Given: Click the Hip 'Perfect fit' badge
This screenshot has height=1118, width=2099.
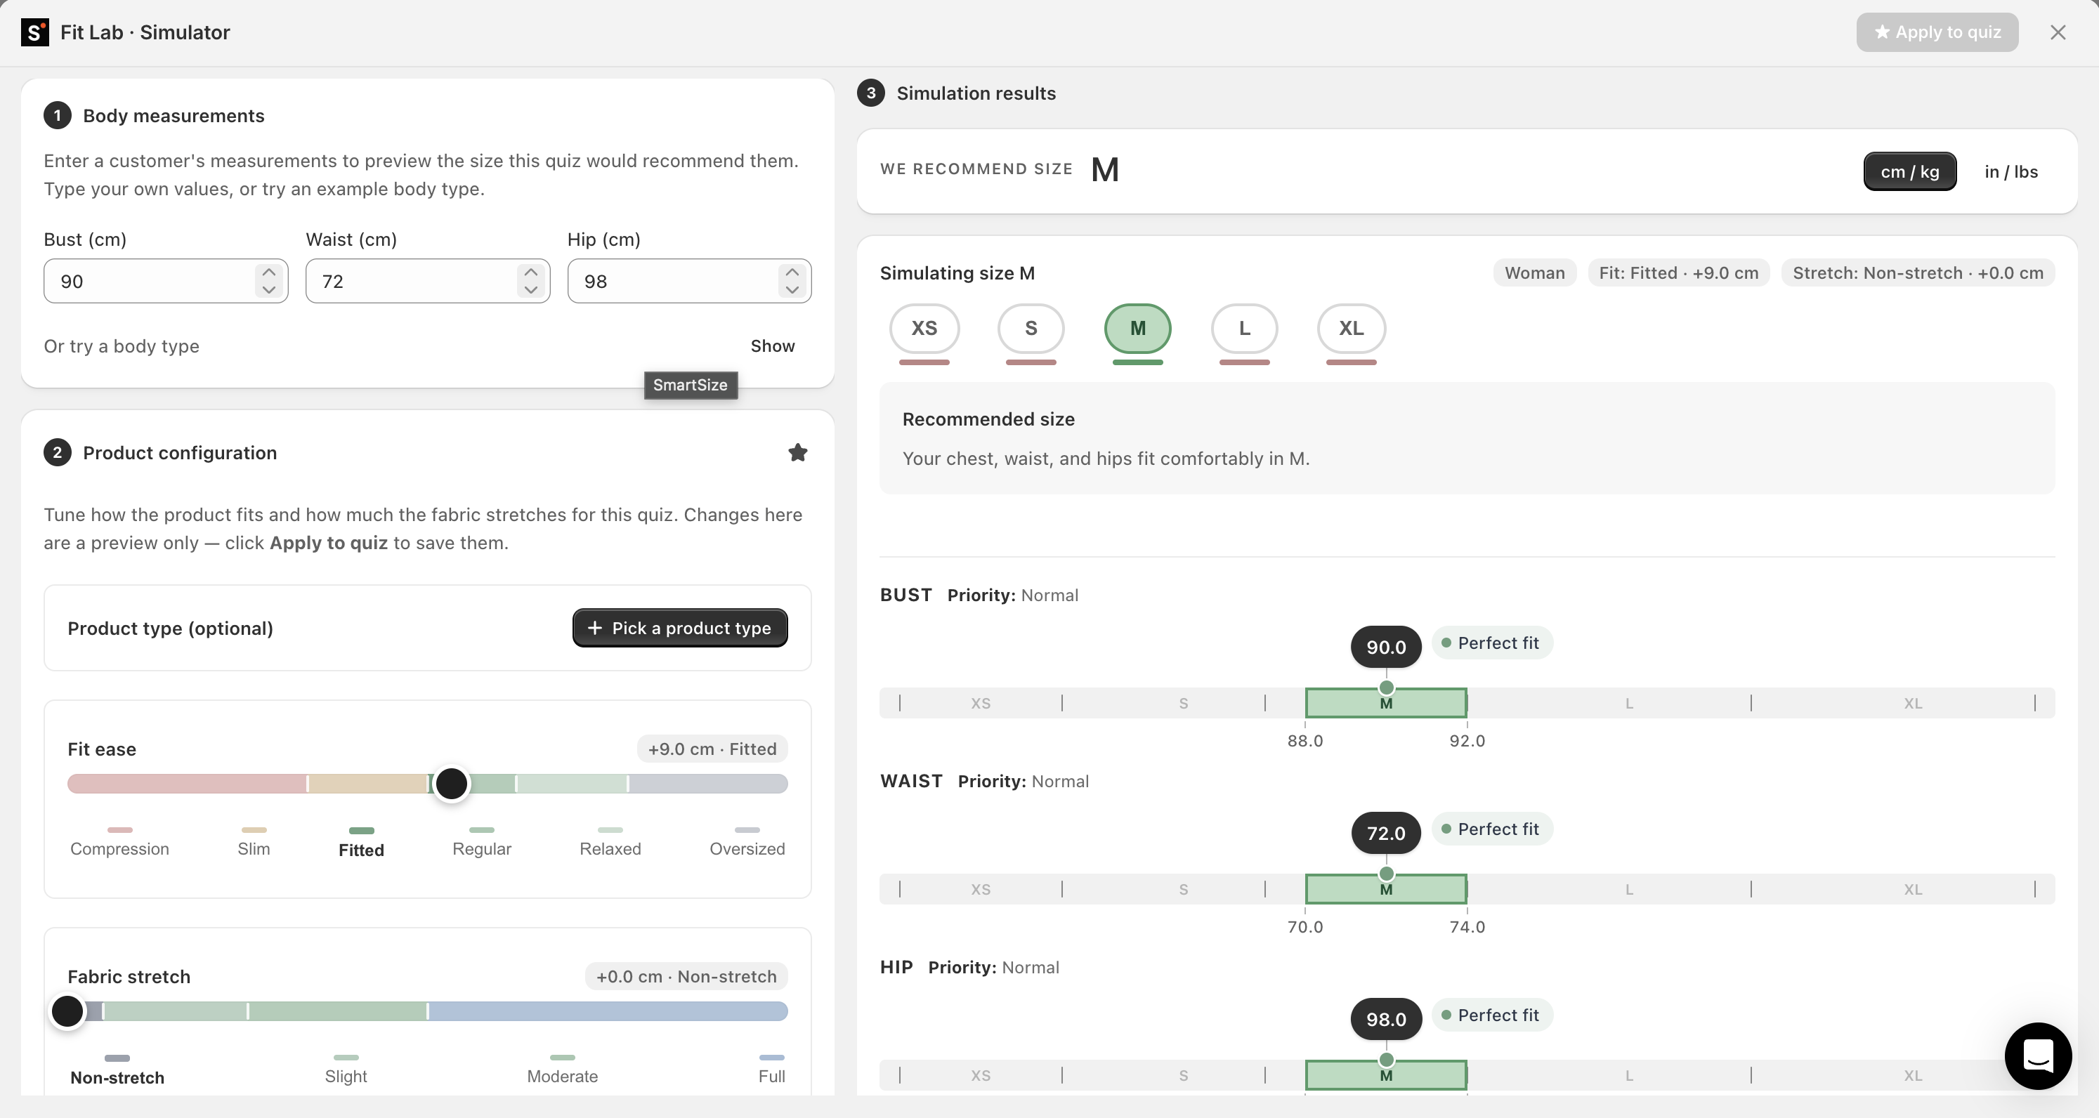Looking at the screenshot, I should point(1491,1015).
